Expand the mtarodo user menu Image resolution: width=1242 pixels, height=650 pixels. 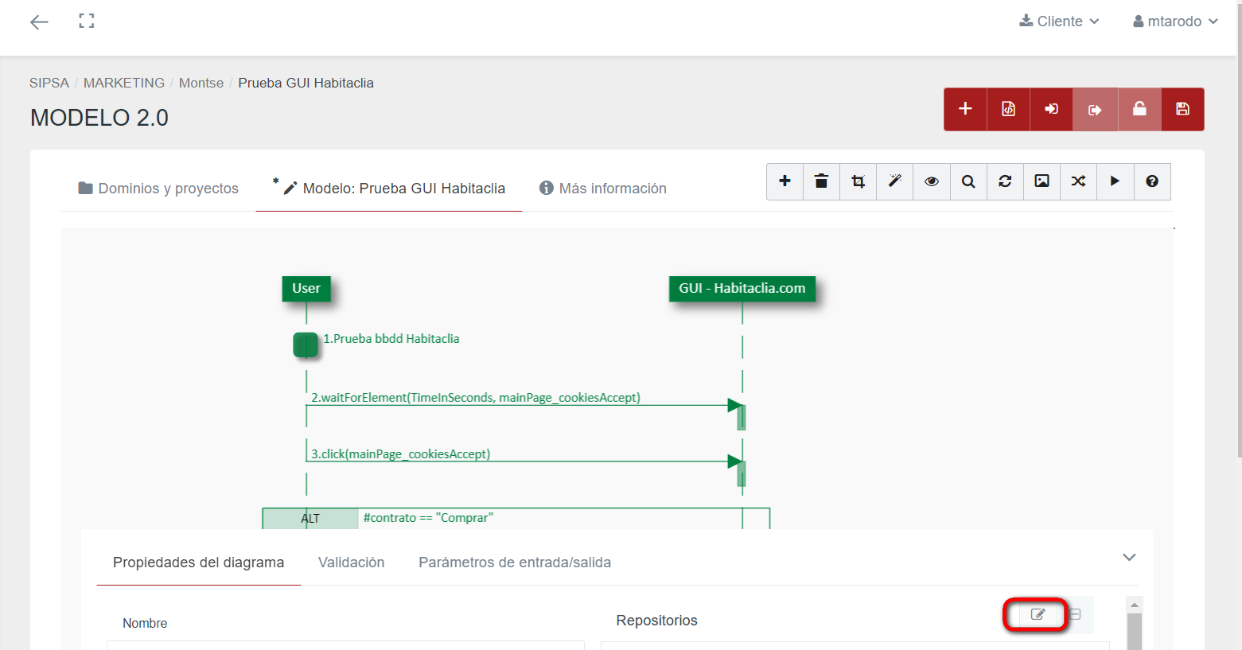click(1175, 21)
